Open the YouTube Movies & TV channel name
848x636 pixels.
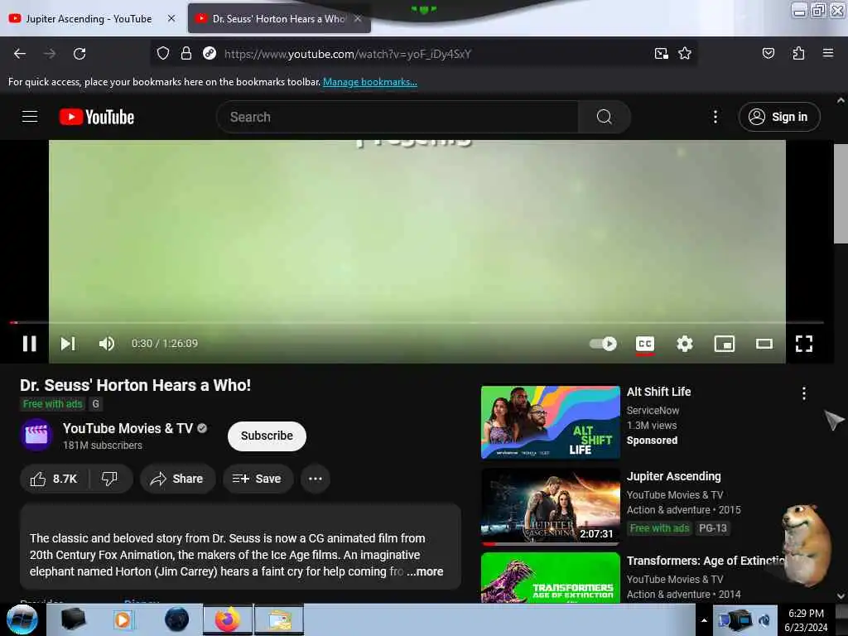tap(128, 428)
